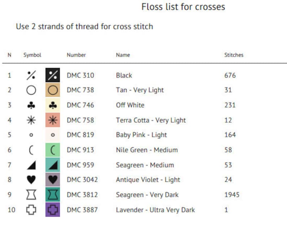The image size is (287, 232).
Task: Click the plus-cross outline symbol in row 10
Action: [31, 210]
